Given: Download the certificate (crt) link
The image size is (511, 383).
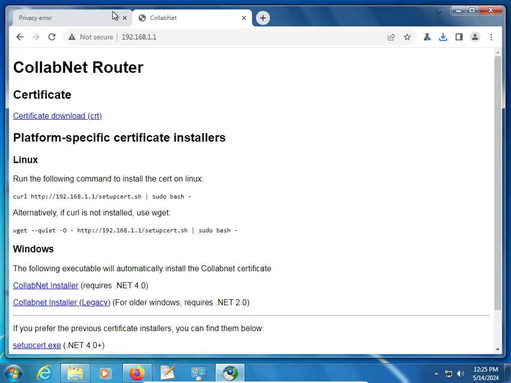Looking at the screenshot, I should click(57, 116).
